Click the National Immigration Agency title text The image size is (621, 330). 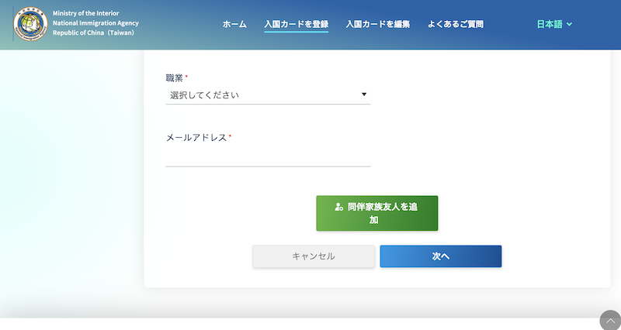(x=95, y=24)
